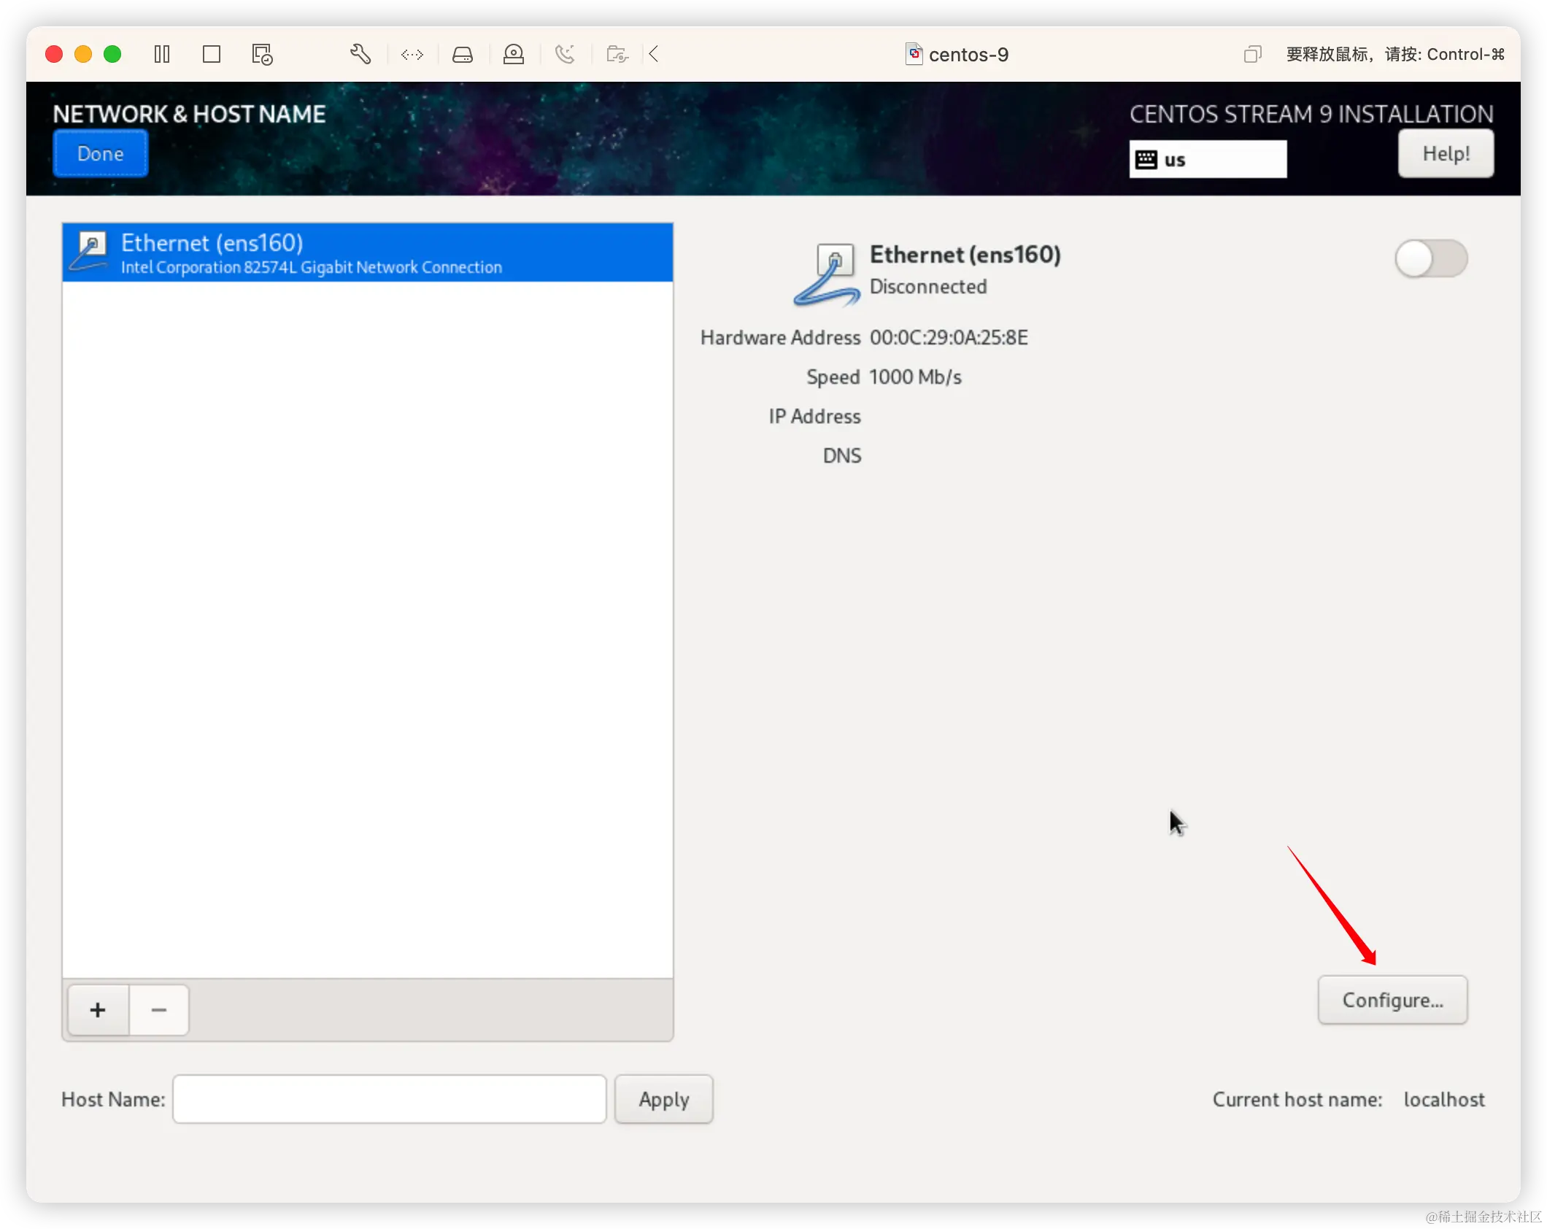Suspend the virtual machine with pause icon
Viewport: 1547px width, 1229px height.
[x=162, y=54]
